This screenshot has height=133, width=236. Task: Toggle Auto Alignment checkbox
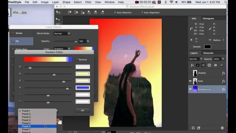tap(142, 13)
